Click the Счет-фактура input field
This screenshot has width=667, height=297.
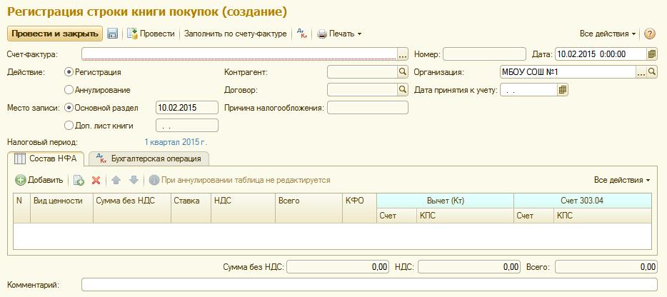239,54
